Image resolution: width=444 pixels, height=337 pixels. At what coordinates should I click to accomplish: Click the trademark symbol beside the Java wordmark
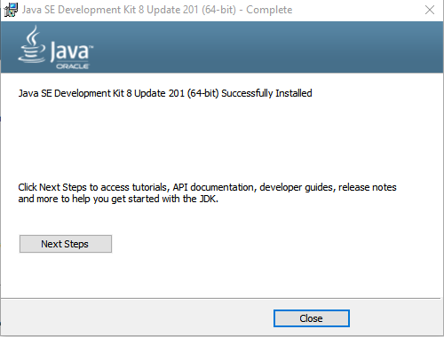pos(91,47)
